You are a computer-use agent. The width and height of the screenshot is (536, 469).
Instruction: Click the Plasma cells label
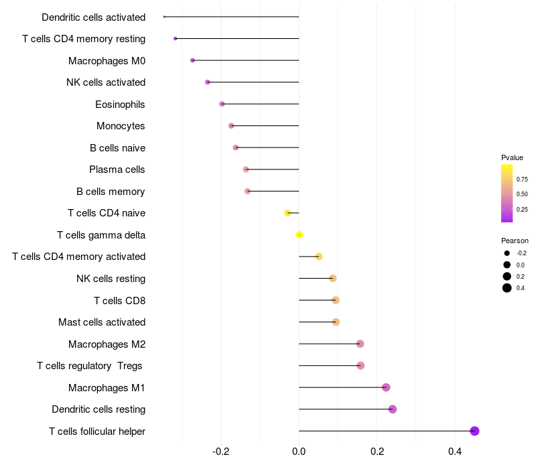[x=117, y=170]
